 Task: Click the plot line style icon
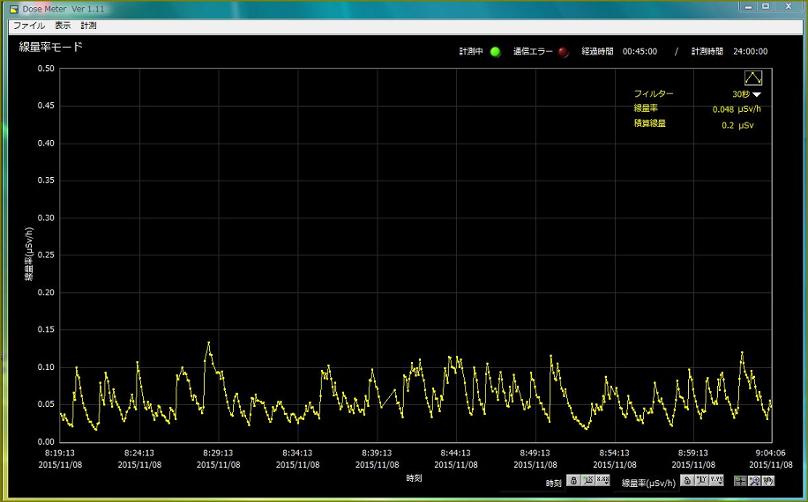coord(752,78)
